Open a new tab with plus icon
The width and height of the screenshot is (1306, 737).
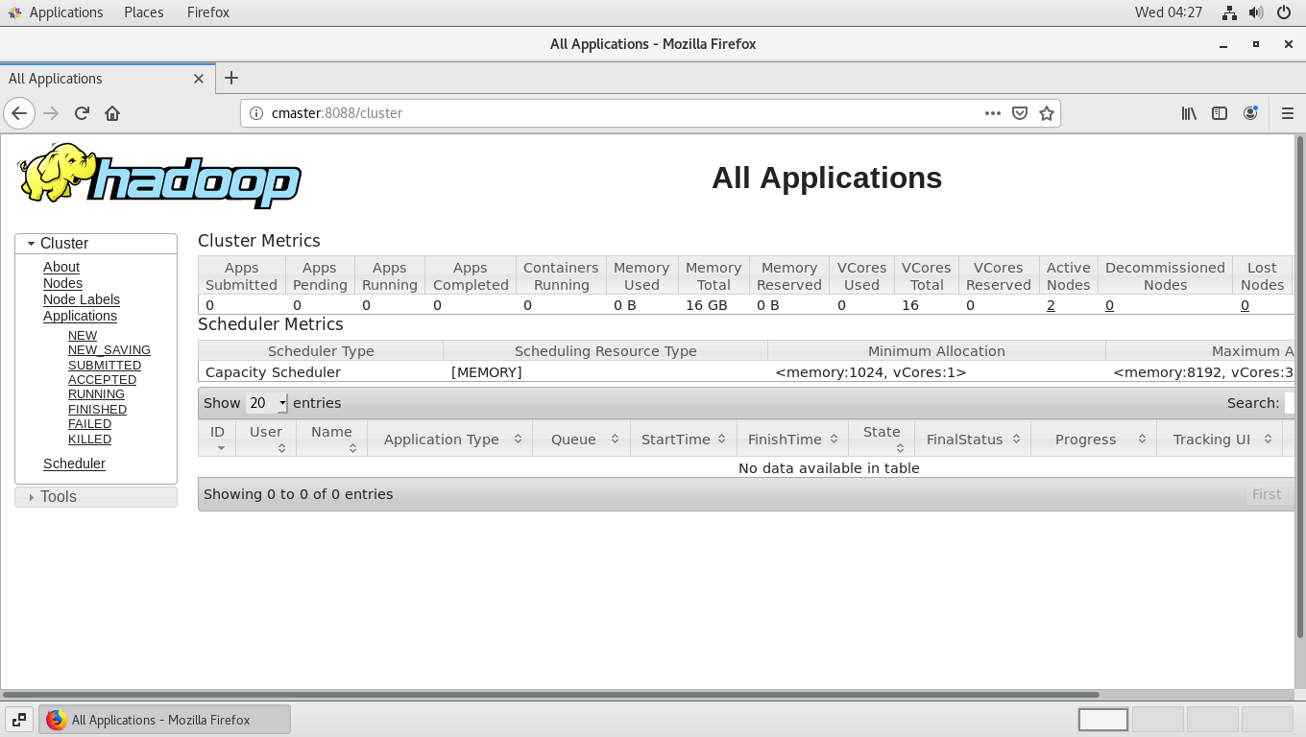(231, 78)
